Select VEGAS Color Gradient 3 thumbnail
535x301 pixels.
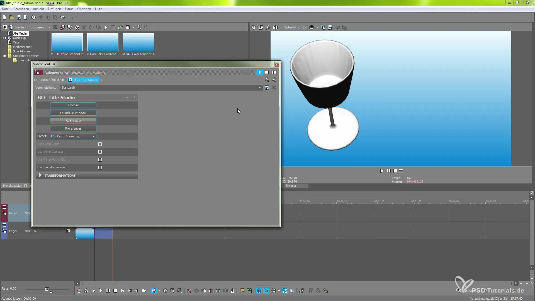click(103, 42)
